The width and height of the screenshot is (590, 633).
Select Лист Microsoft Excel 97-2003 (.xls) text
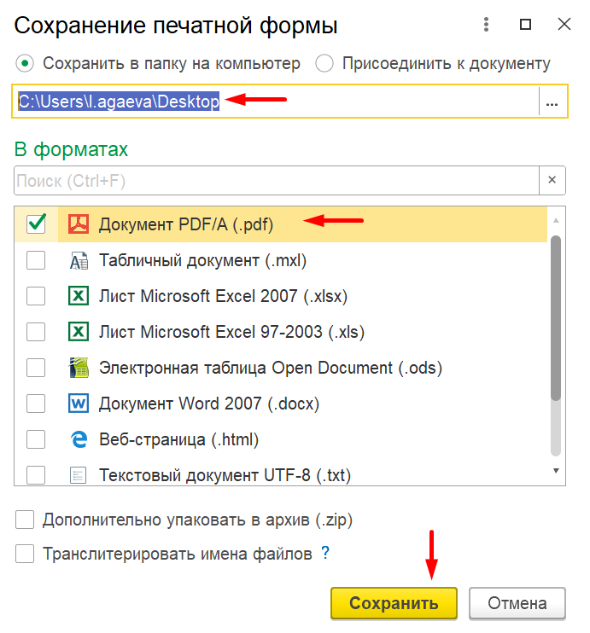tap(232, 332)
